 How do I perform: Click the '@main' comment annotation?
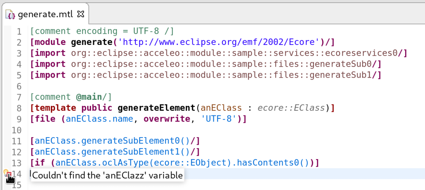88,97
